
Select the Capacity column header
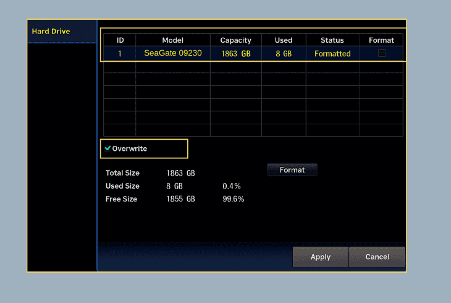click(x=236, y=40)
